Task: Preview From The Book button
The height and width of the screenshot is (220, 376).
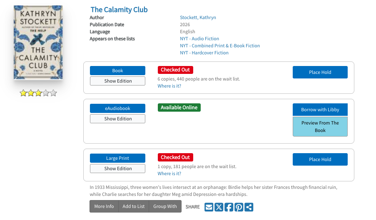Action: point(320,127)
